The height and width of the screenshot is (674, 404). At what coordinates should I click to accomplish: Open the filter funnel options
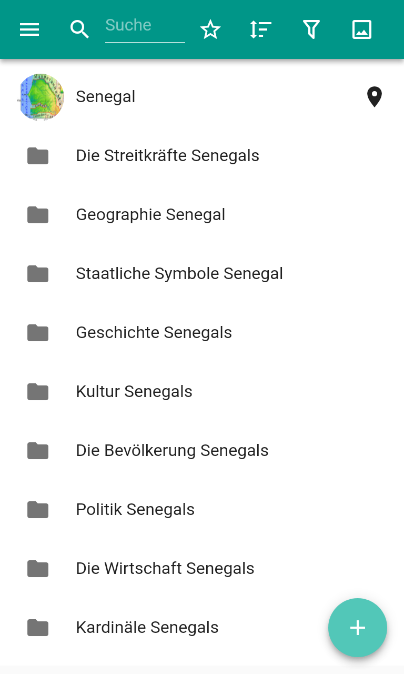pos(311,29)
